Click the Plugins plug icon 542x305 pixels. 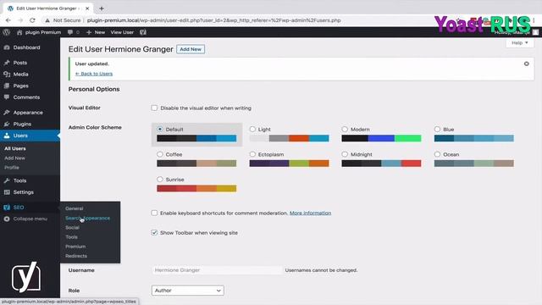click(x=7, y=124)
